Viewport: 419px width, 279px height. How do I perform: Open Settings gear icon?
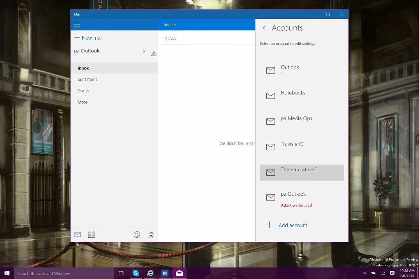pyautogui.click(x=151, y=234)
